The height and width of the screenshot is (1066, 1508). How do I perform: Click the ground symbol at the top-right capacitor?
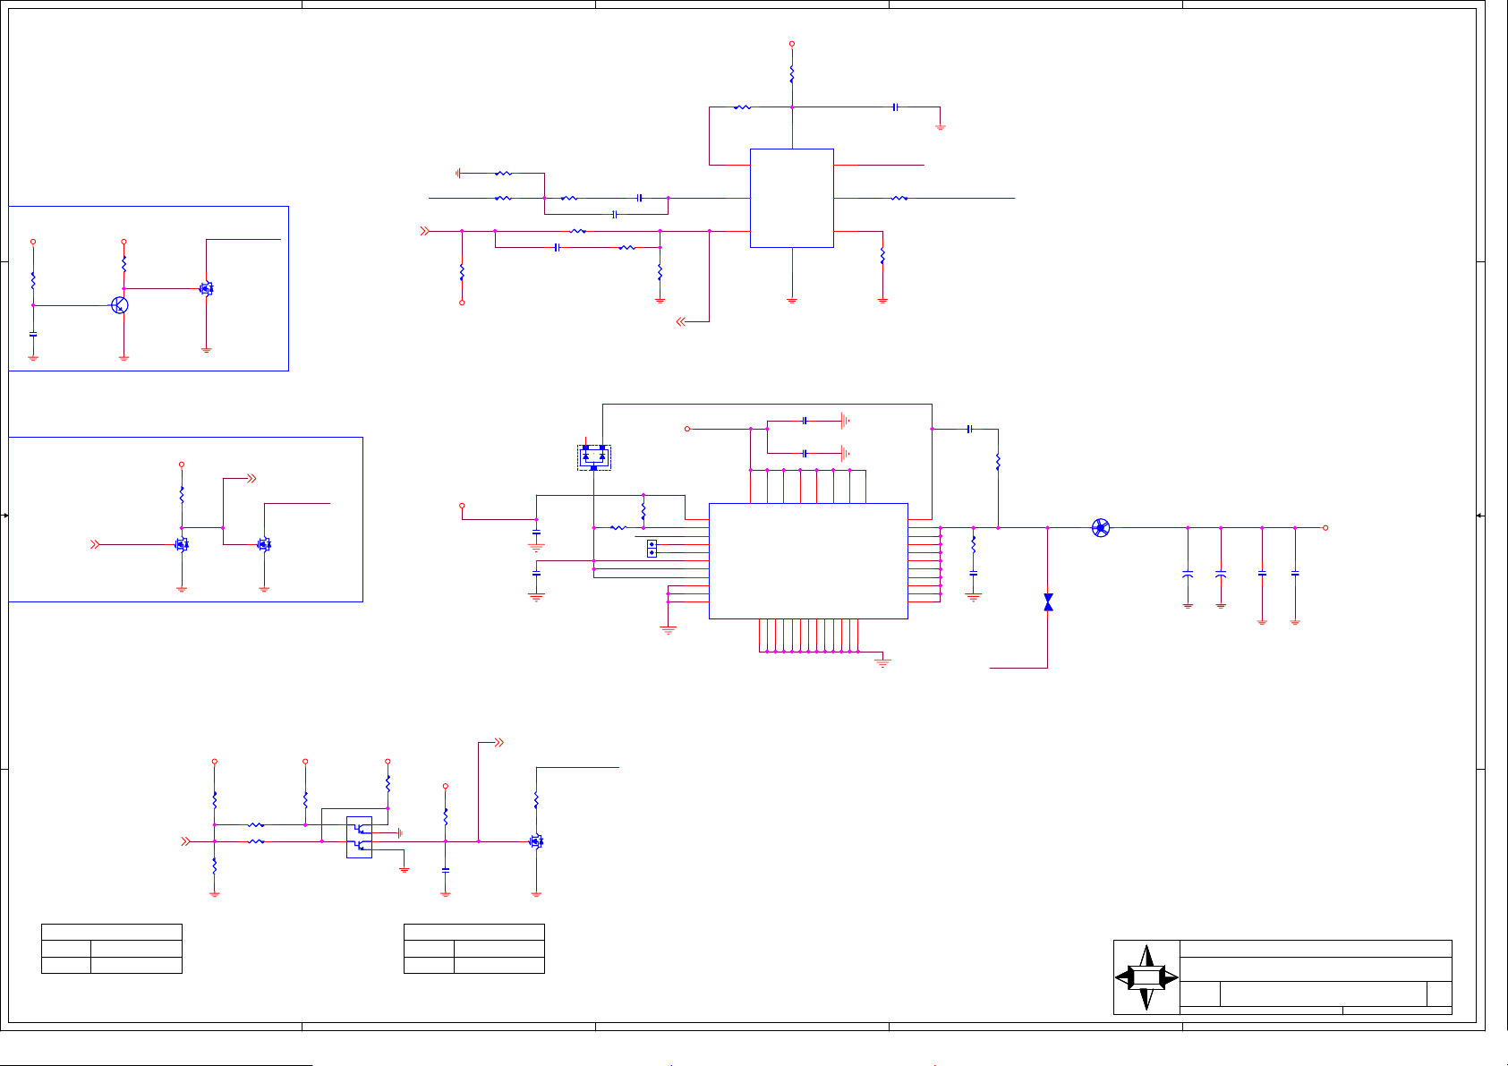coord(941,127)
